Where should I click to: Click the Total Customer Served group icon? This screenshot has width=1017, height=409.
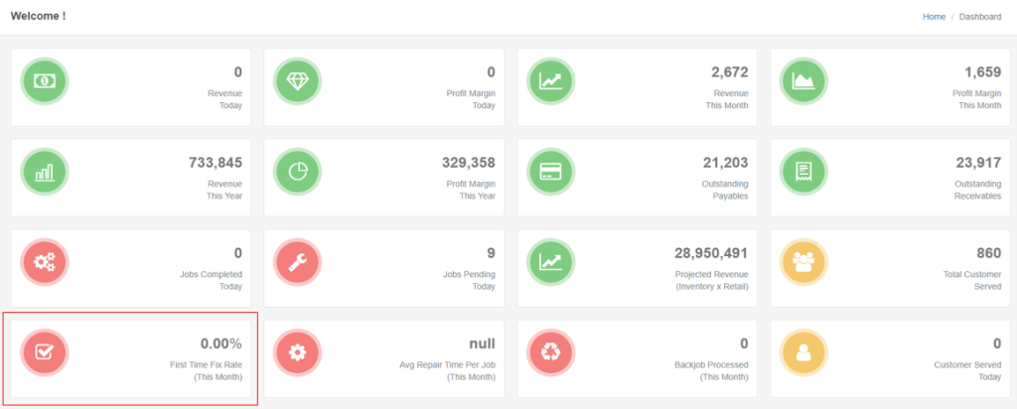point(804,261)
